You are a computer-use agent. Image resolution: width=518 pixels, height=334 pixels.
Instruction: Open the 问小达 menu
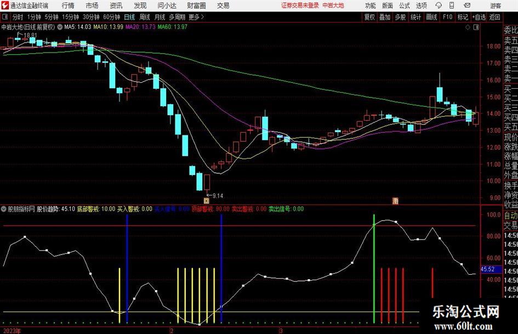tap(167, 5)
